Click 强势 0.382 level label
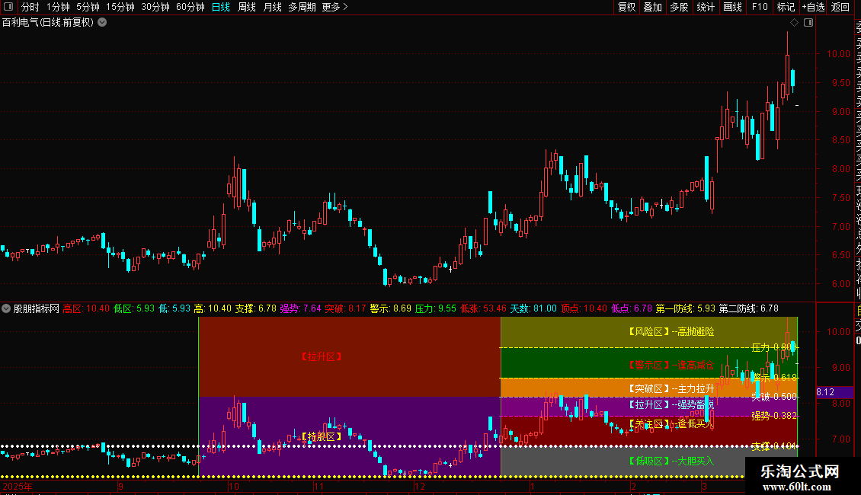861x495 pixels. (x=773, y=416)
